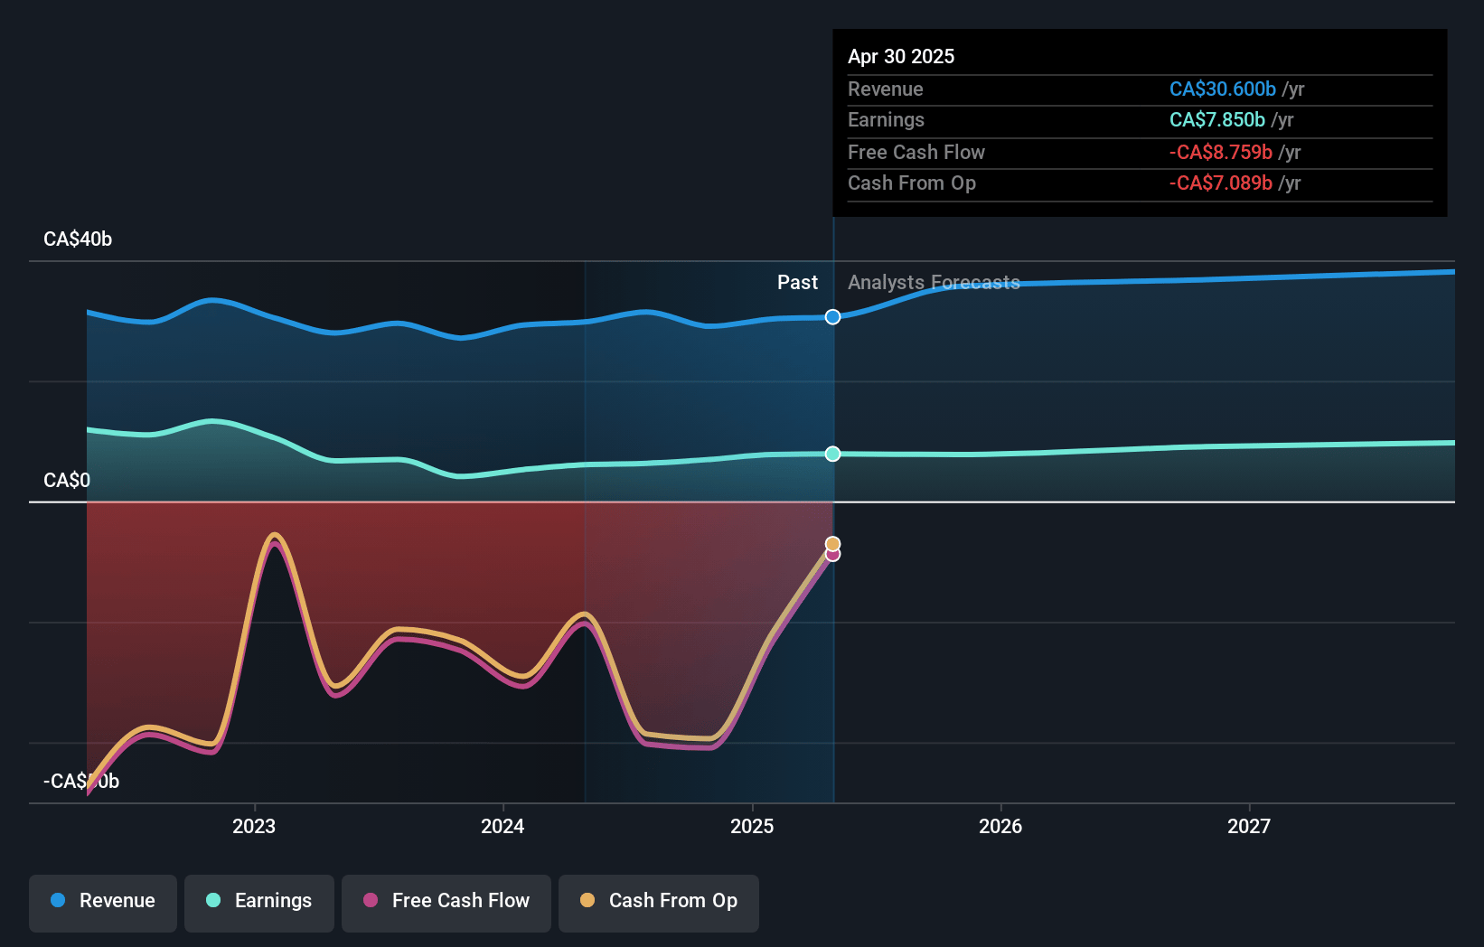Click the teal Earnings data point marker
1484x947 pixels.
[x=833, y=454]
